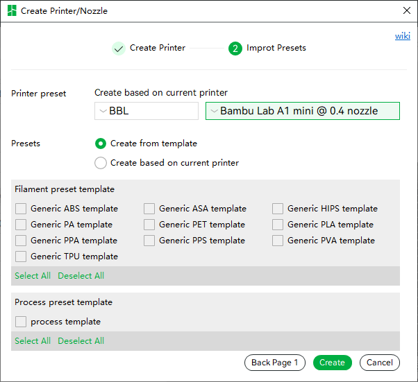Open the wiki link

pos(402,35)
